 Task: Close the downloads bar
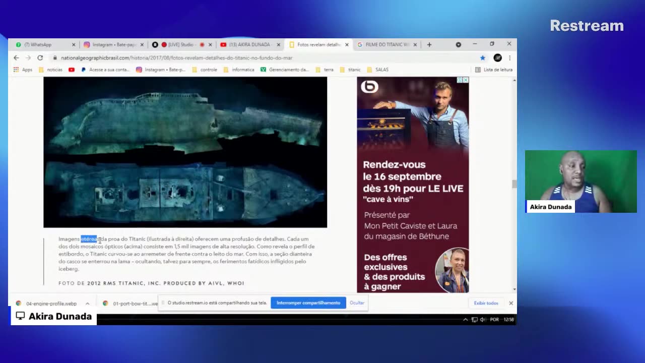pyautogui.click(x=510, y=303)
